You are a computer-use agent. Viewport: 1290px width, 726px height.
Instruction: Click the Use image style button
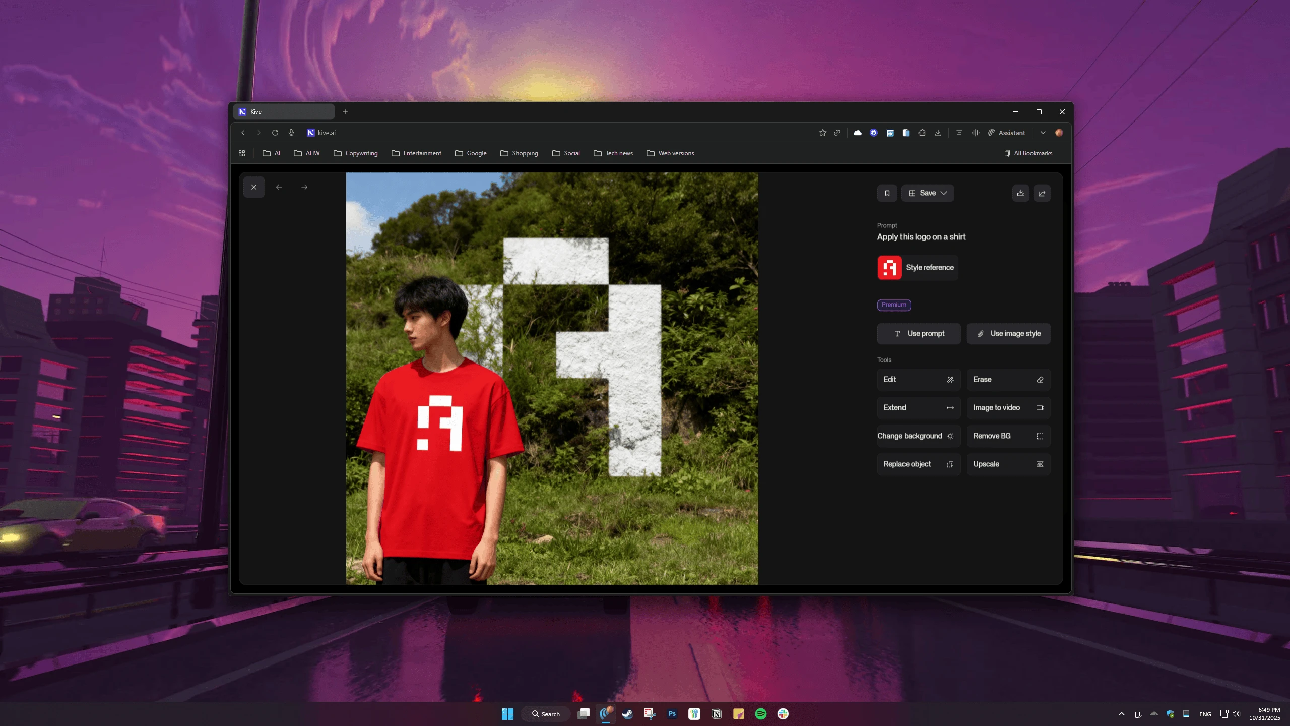click(x=1008, y=334)
